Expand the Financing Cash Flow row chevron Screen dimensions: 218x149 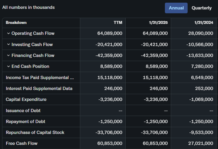9,55
